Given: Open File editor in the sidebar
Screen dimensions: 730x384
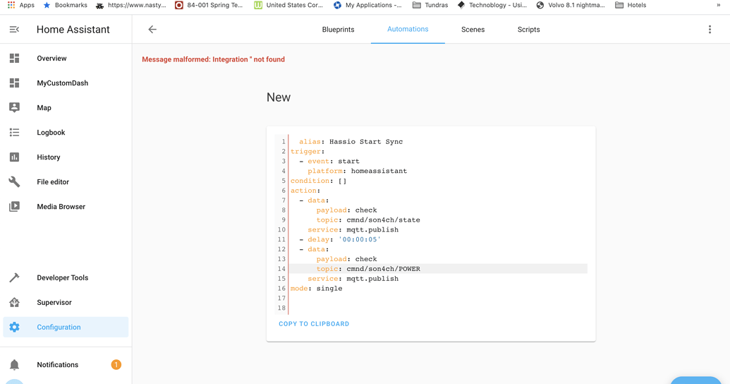Looking at the screenshot, I should click(x=66, y=181).
